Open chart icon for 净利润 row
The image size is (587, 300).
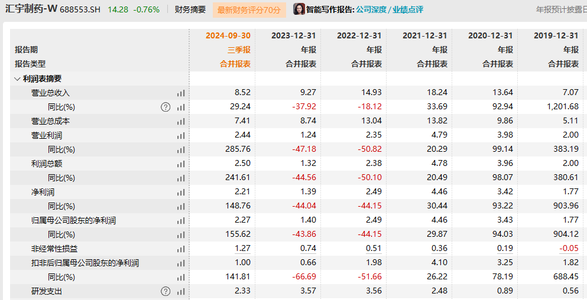[181, 193]
